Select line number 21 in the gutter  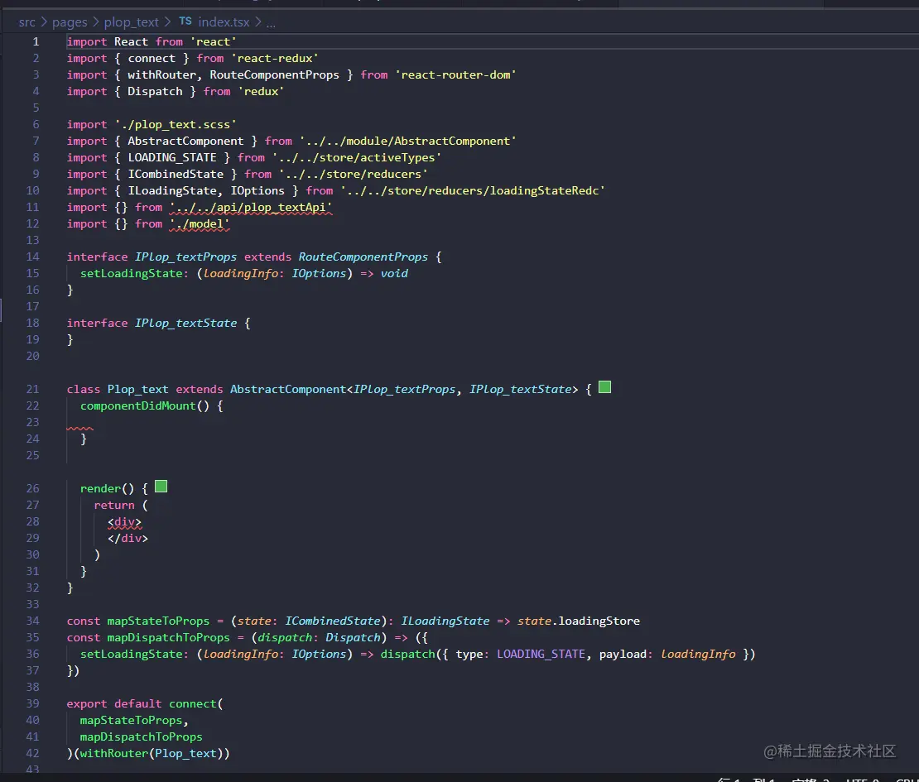coord(33,390)
